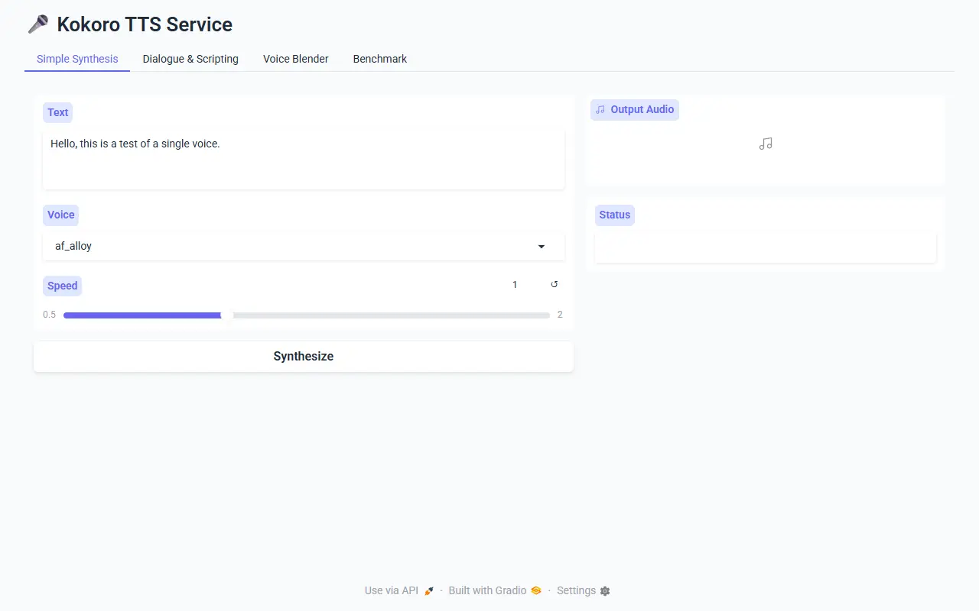Screen dimensions: 979x611
Task: Click the music note placeholder in audio area
Action: [x=766, y=144]
